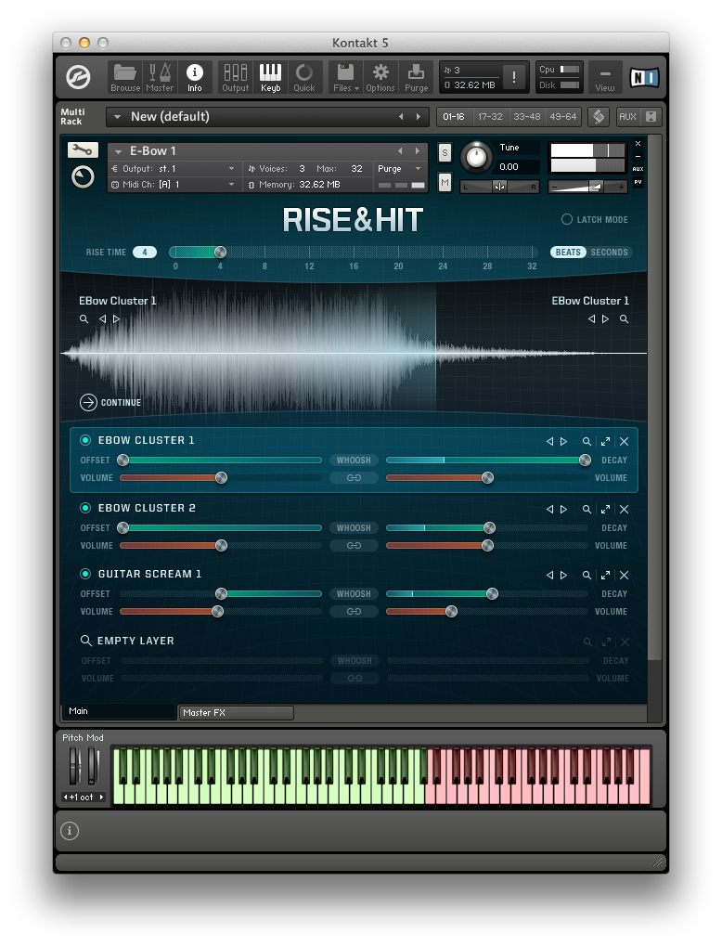Open the Options gear
Screen dimensions: 722x947
coord(380,78)
